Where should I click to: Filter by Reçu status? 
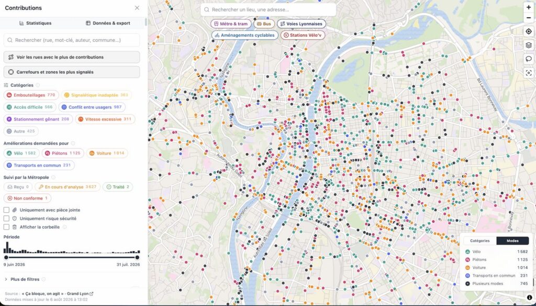pos(18,187)
